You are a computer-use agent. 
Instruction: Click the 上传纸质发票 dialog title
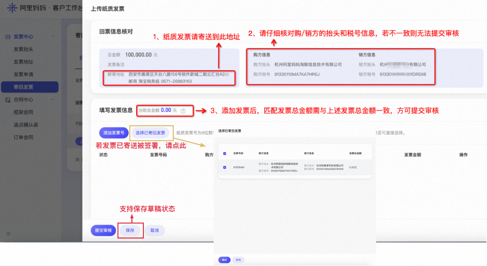point(107,8)
